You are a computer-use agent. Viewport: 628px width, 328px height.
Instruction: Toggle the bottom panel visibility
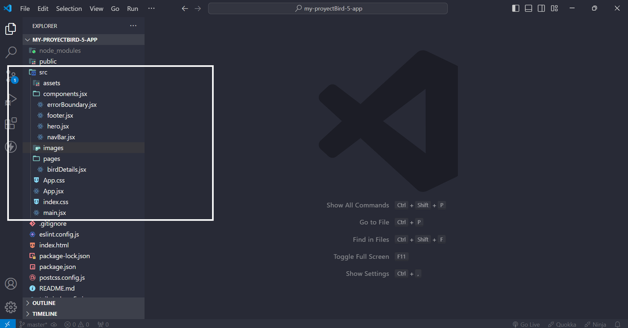[528, 8]
